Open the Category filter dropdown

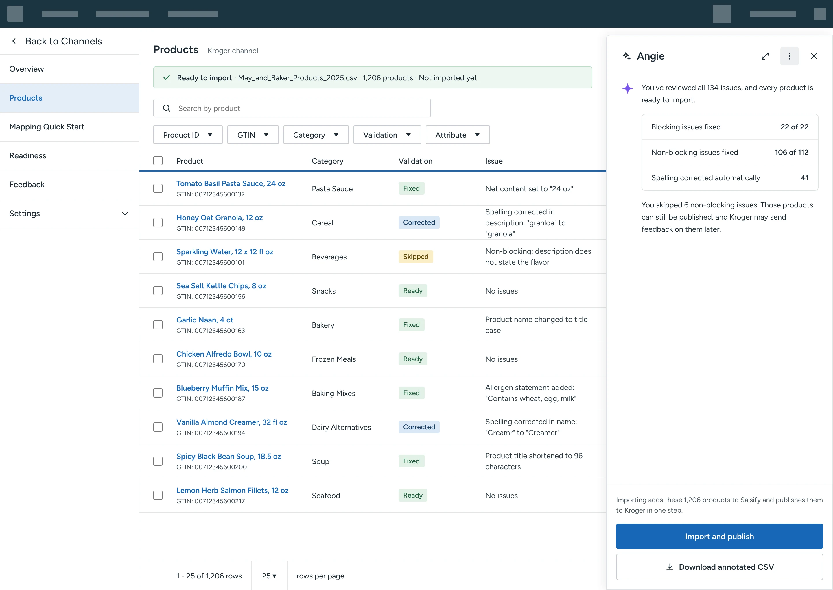point(316,135)
